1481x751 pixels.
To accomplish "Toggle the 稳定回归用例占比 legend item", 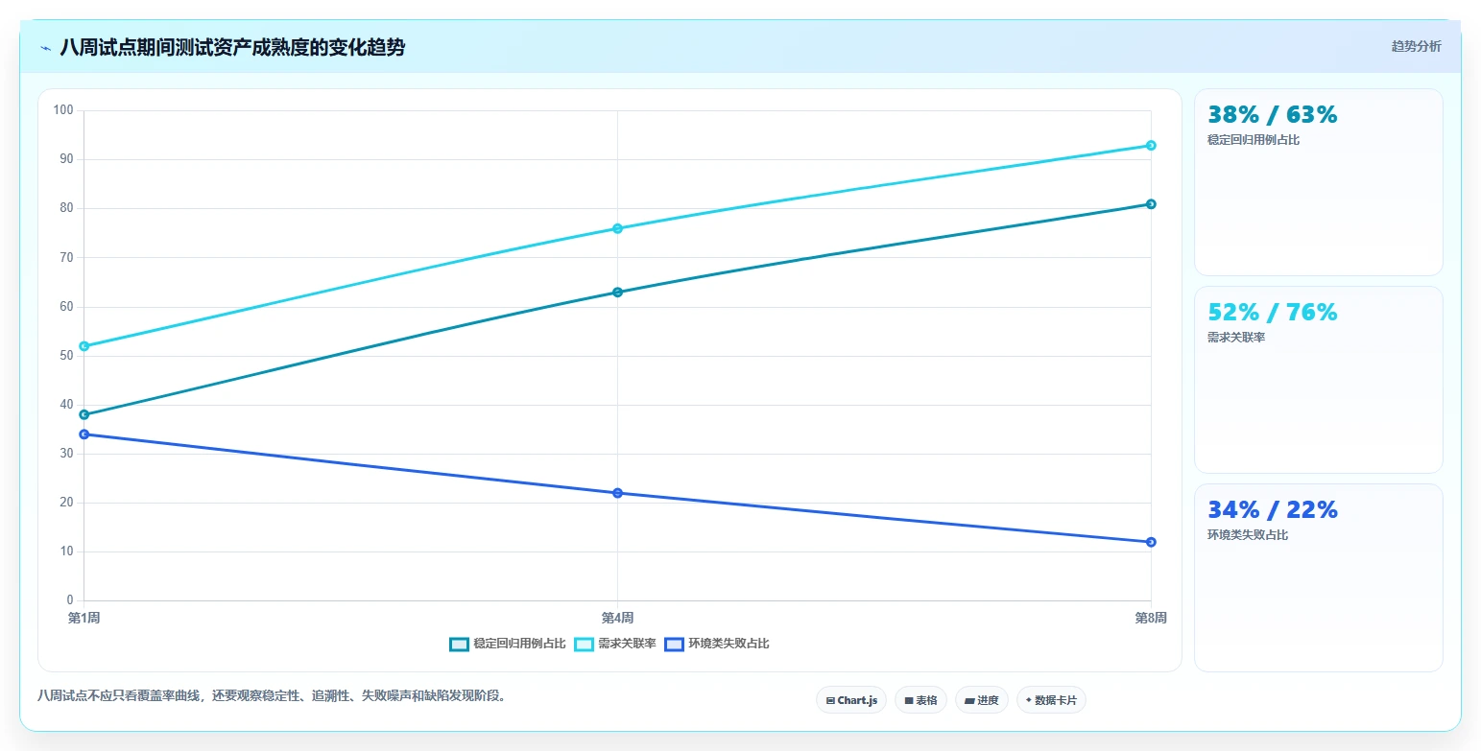I will [x=508, y=644].
